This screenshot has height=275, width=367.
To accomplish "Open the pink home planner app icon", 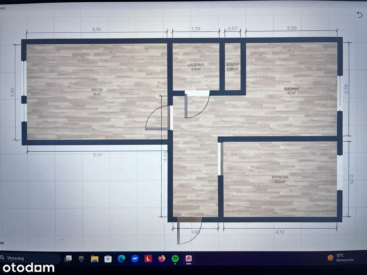I will pos(189,258).
